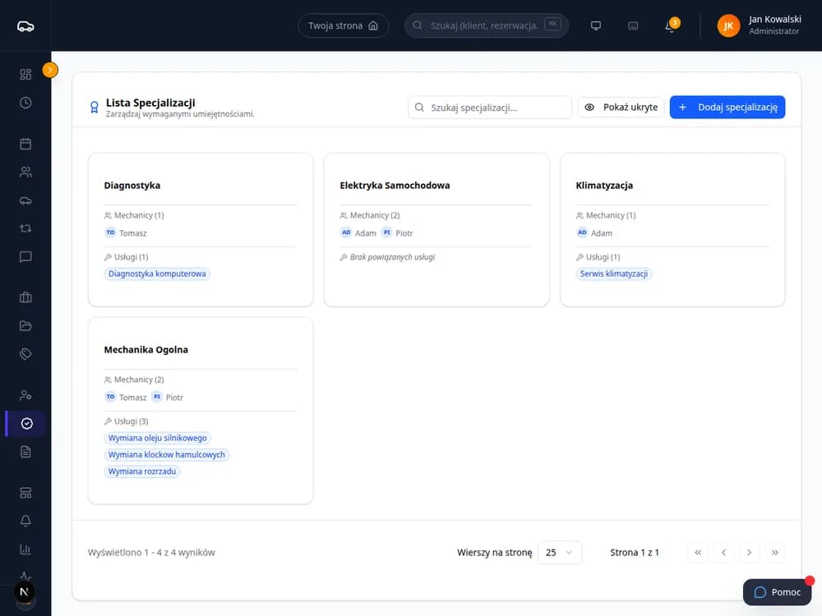Screen dimensions: 822x616
Task: Select the active specializations check-circle sidebar icon
Action: pos(26,423)
